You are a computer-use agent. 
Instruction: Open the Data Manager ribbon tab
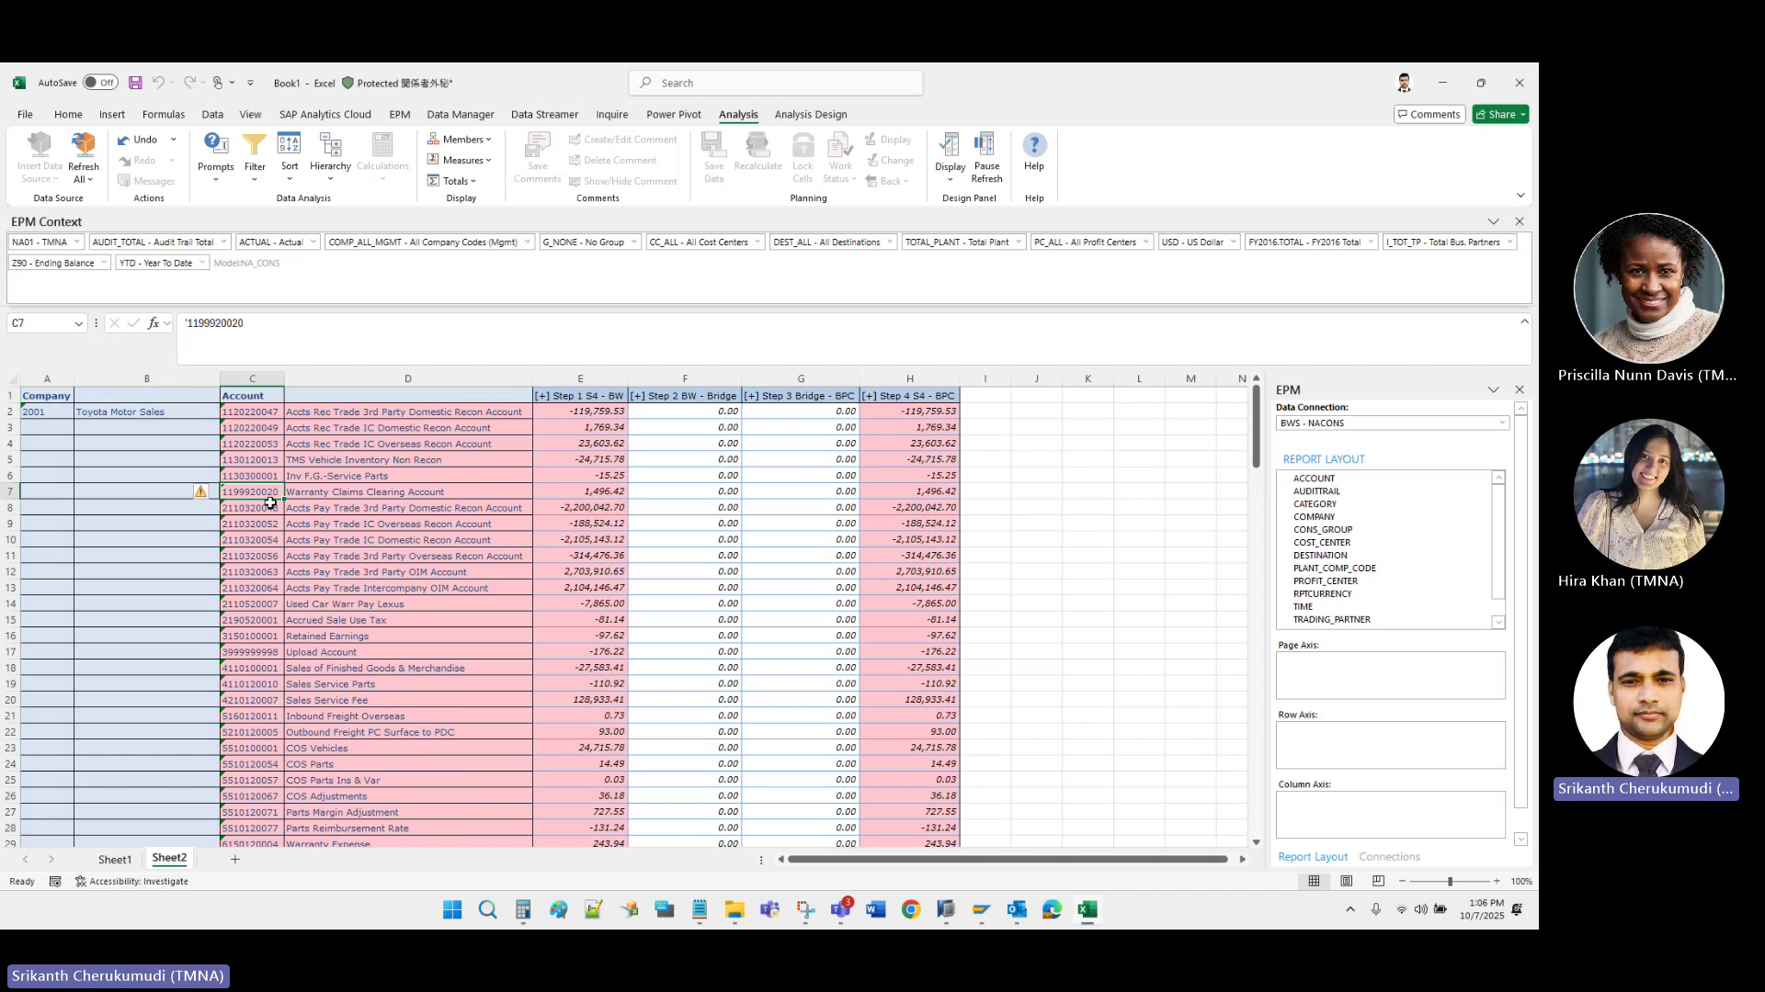[461, 114]
